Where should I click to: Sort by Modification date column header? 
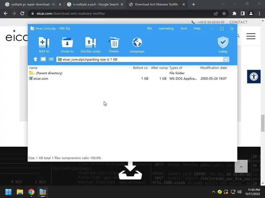pyautogui.click(x=214, y=68)
